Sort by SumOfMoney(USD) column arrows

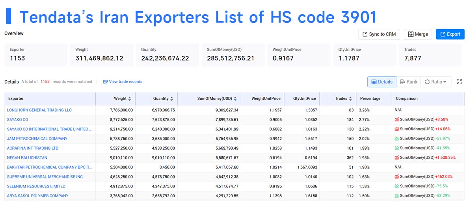click(235, 98)
